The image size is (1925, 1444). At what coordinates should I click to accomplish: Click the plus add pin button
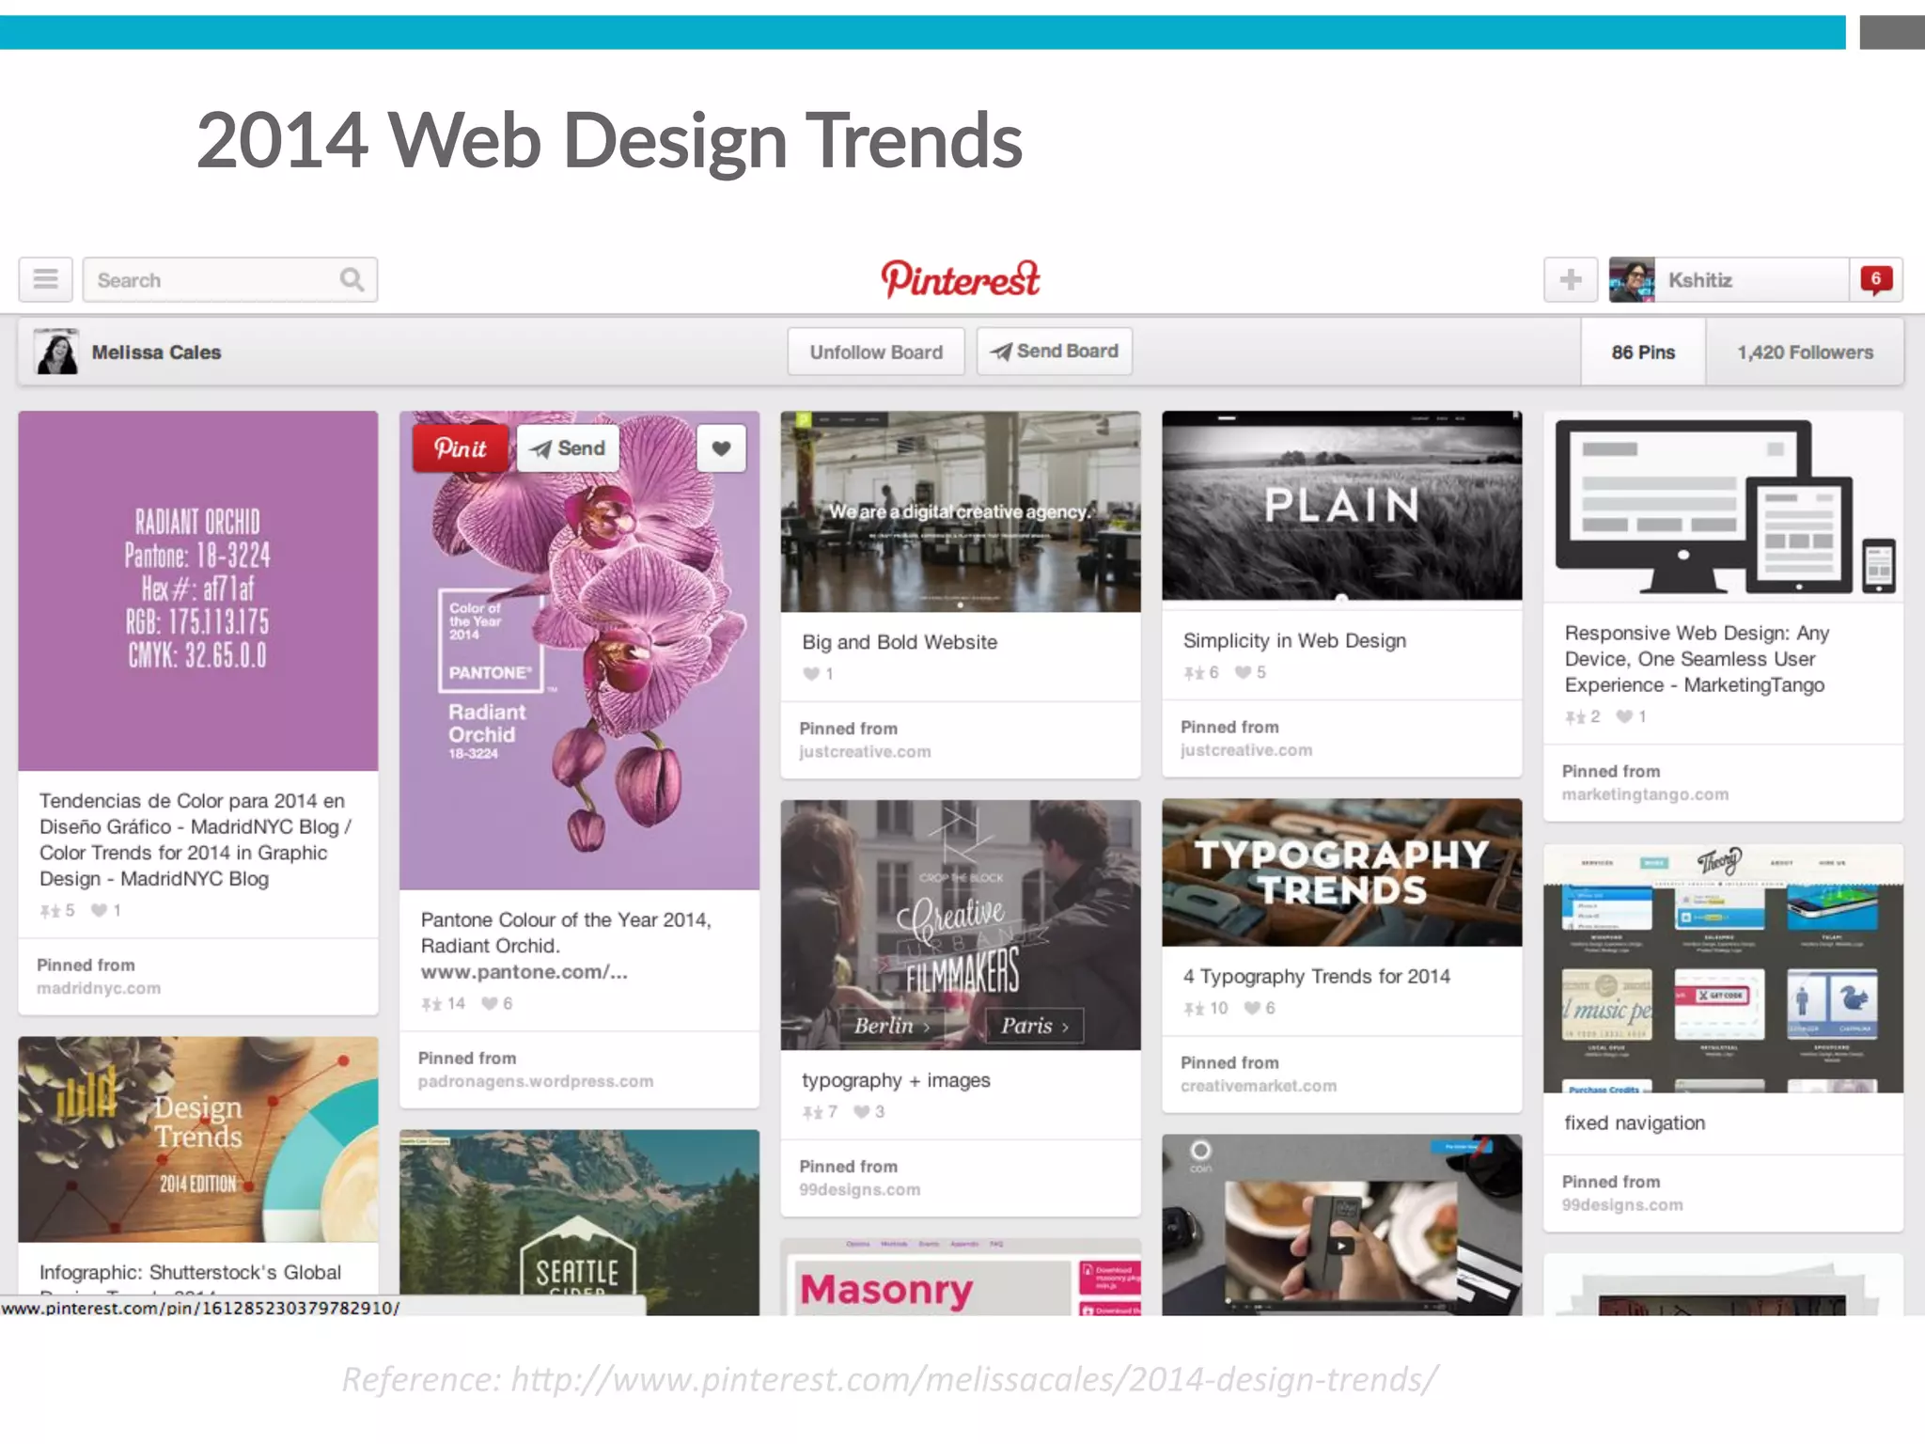(x=1571, y=279)
